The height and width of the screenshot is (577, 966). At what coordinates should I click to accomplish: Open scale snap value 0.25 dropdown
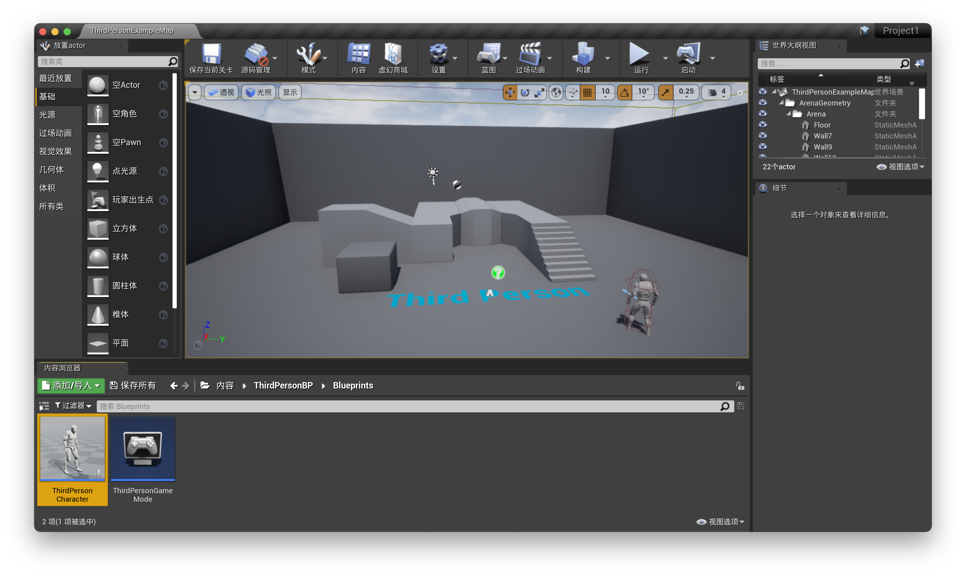[x=686, y=92]
